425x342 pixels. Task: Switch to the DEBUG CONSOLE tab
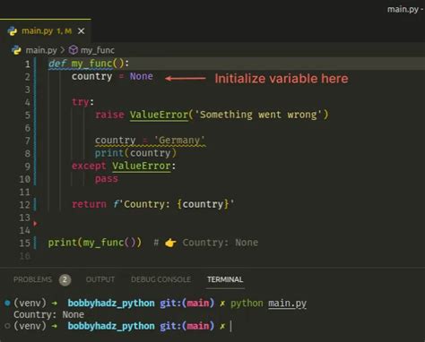pyautogui.click(x=160, y=279)
